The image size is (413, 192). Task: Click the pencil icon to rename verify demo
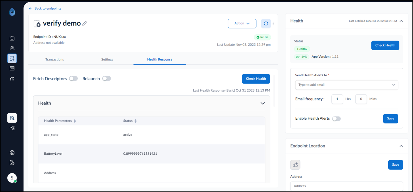84,23
